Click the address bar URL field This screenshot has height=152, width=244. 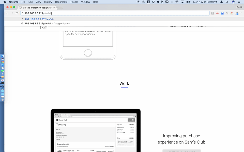click(115, 13)
